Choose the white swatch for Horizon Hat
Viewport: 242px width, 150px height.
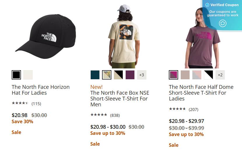click(x=28, y=75)
